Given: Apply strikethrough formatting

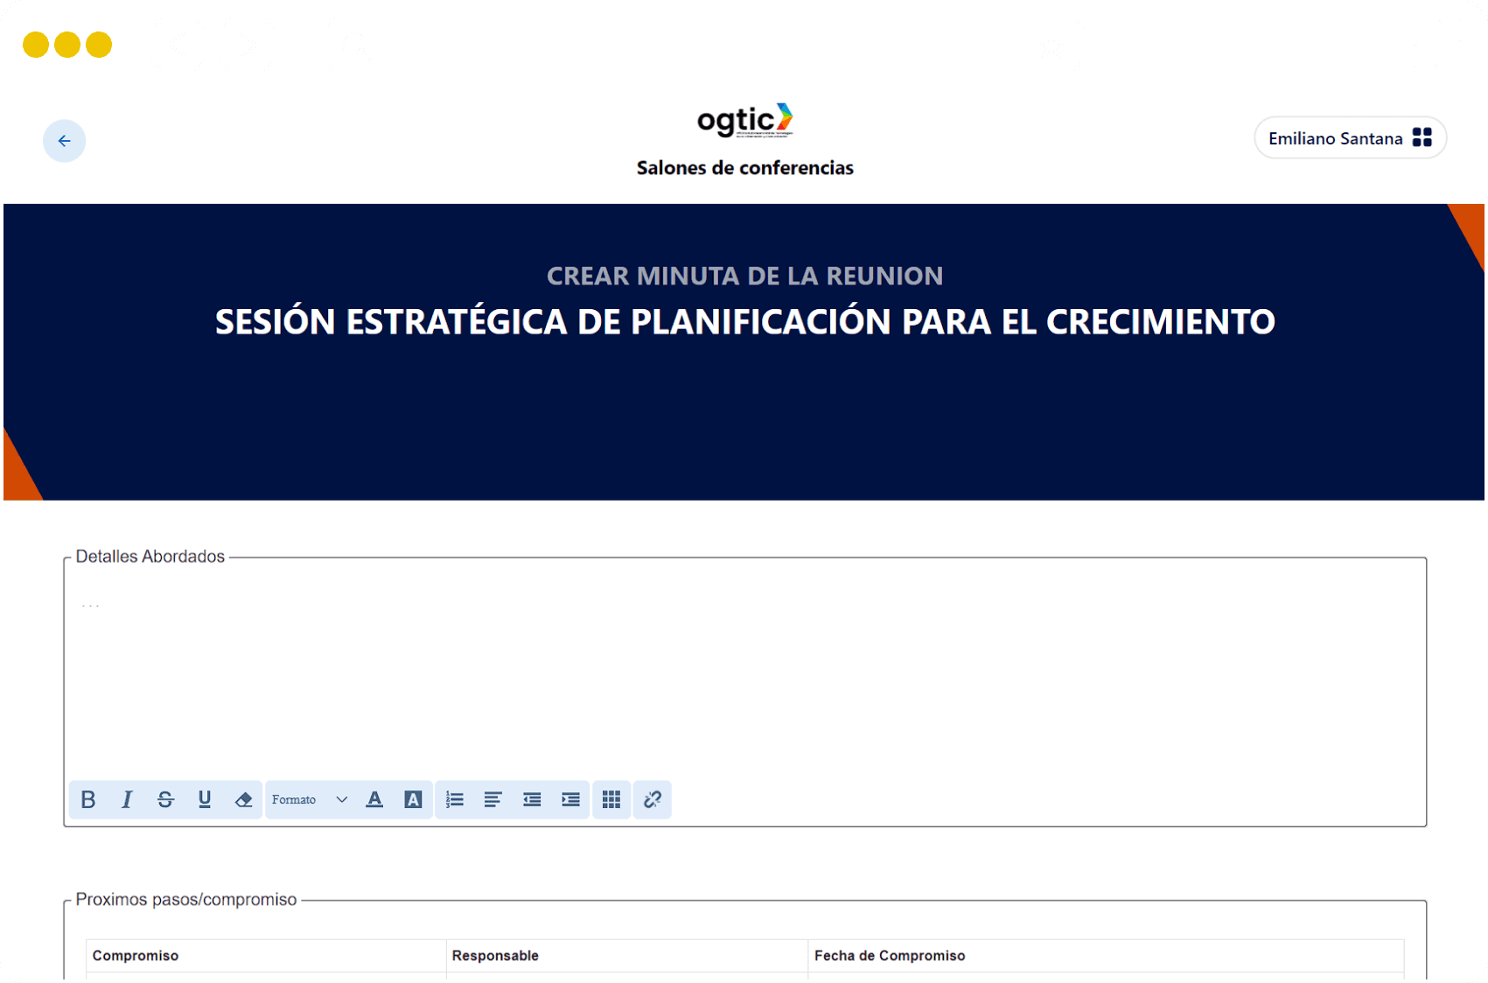Looking at the screenshot, I should (165, 799).
